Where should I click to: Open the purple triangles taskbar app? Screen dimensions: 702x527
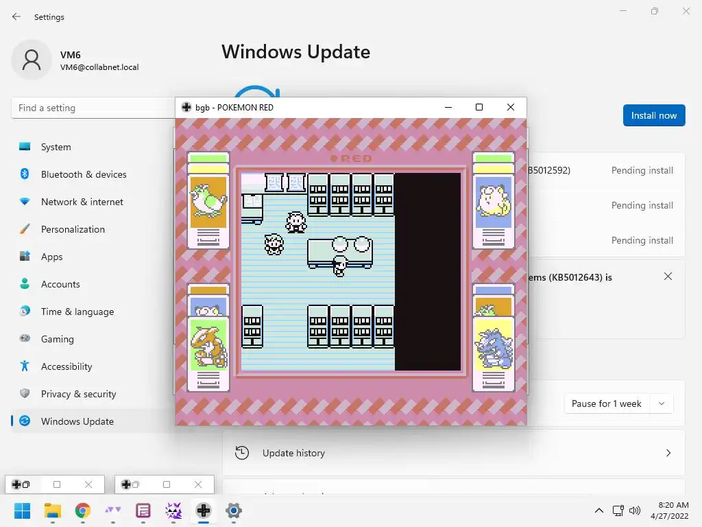tap(113, 511)
